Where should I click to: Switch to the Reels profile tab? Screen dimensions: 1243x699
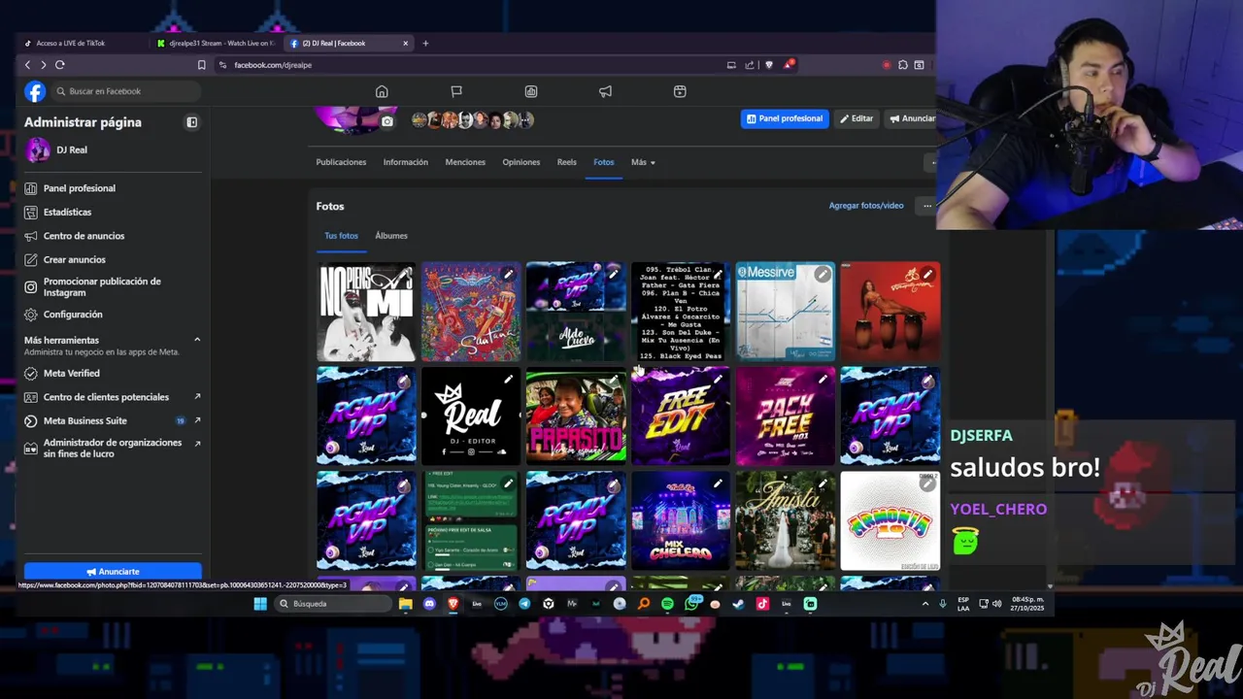[x=567, y=162]
